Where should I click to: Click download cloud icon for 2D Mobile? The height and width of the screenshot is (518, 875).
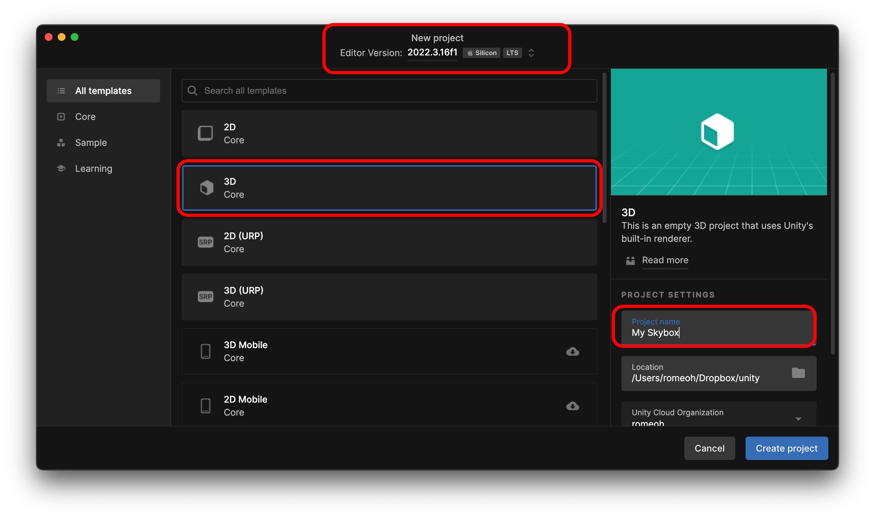(x=572, y=406)
